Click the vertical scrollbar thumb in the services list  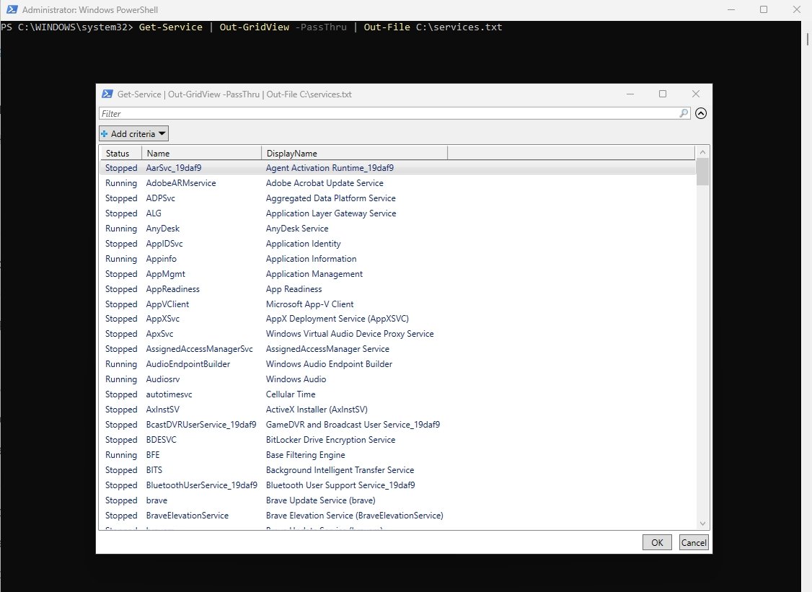(x=702, y=172)
